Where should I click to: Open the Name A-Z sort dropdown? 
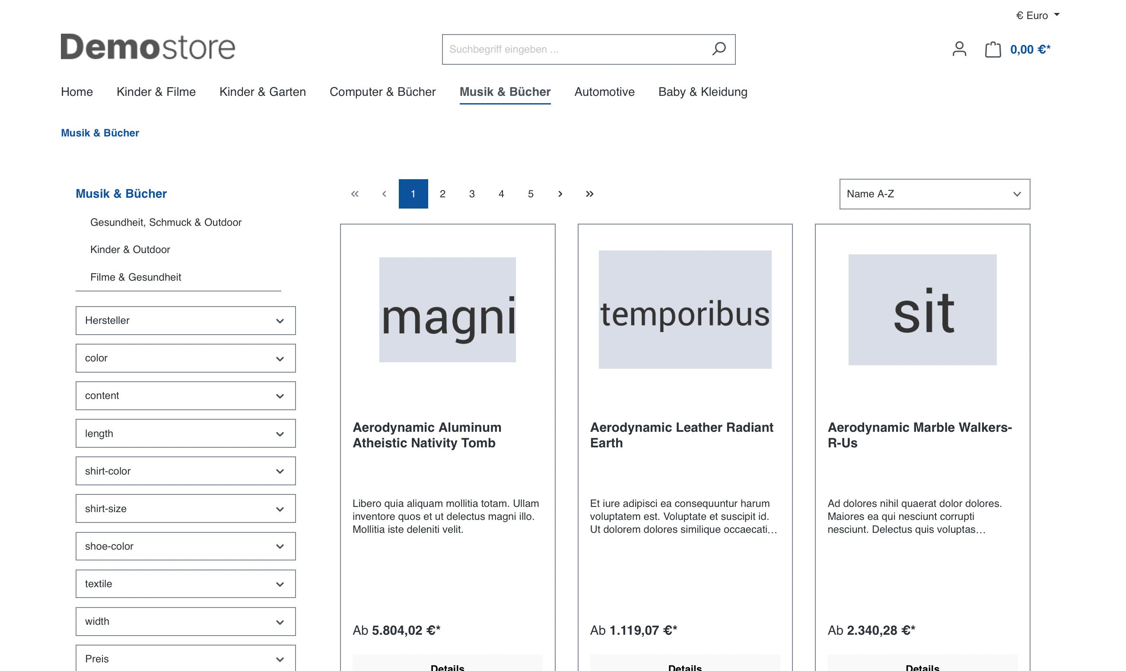point(934,193)
